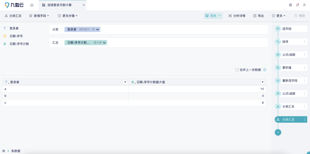
Task: Open the 日期-序号计数最大值 column filter dropdown
Action: [x=263, y=82]
